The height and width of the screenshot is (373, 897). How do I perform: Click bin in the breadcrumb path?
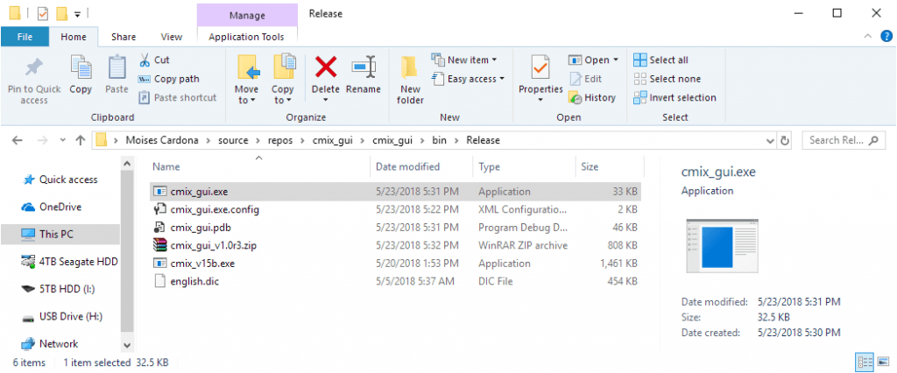coord(438,140)
